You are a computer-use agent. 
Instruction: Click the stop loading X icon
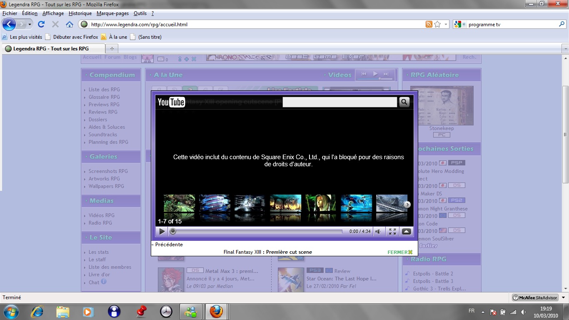[x=55, y=24]
